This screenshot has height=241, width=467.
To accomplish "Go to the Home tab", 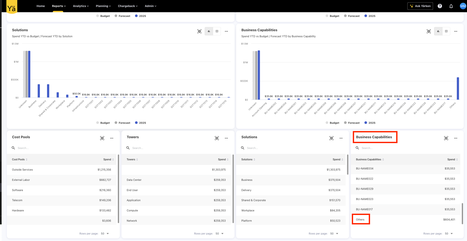I will 41,6.
